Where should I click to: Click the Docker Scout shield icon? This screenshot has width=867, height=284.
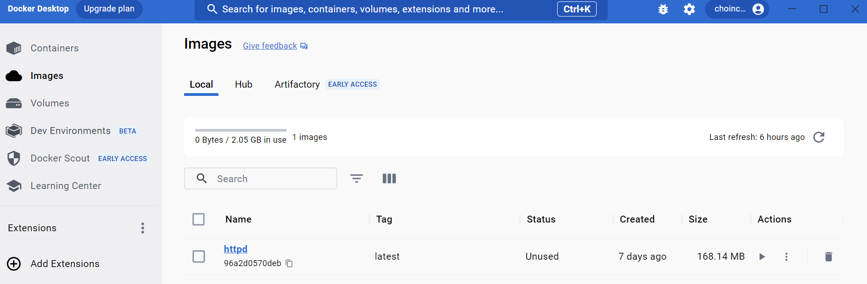[14, 158]
